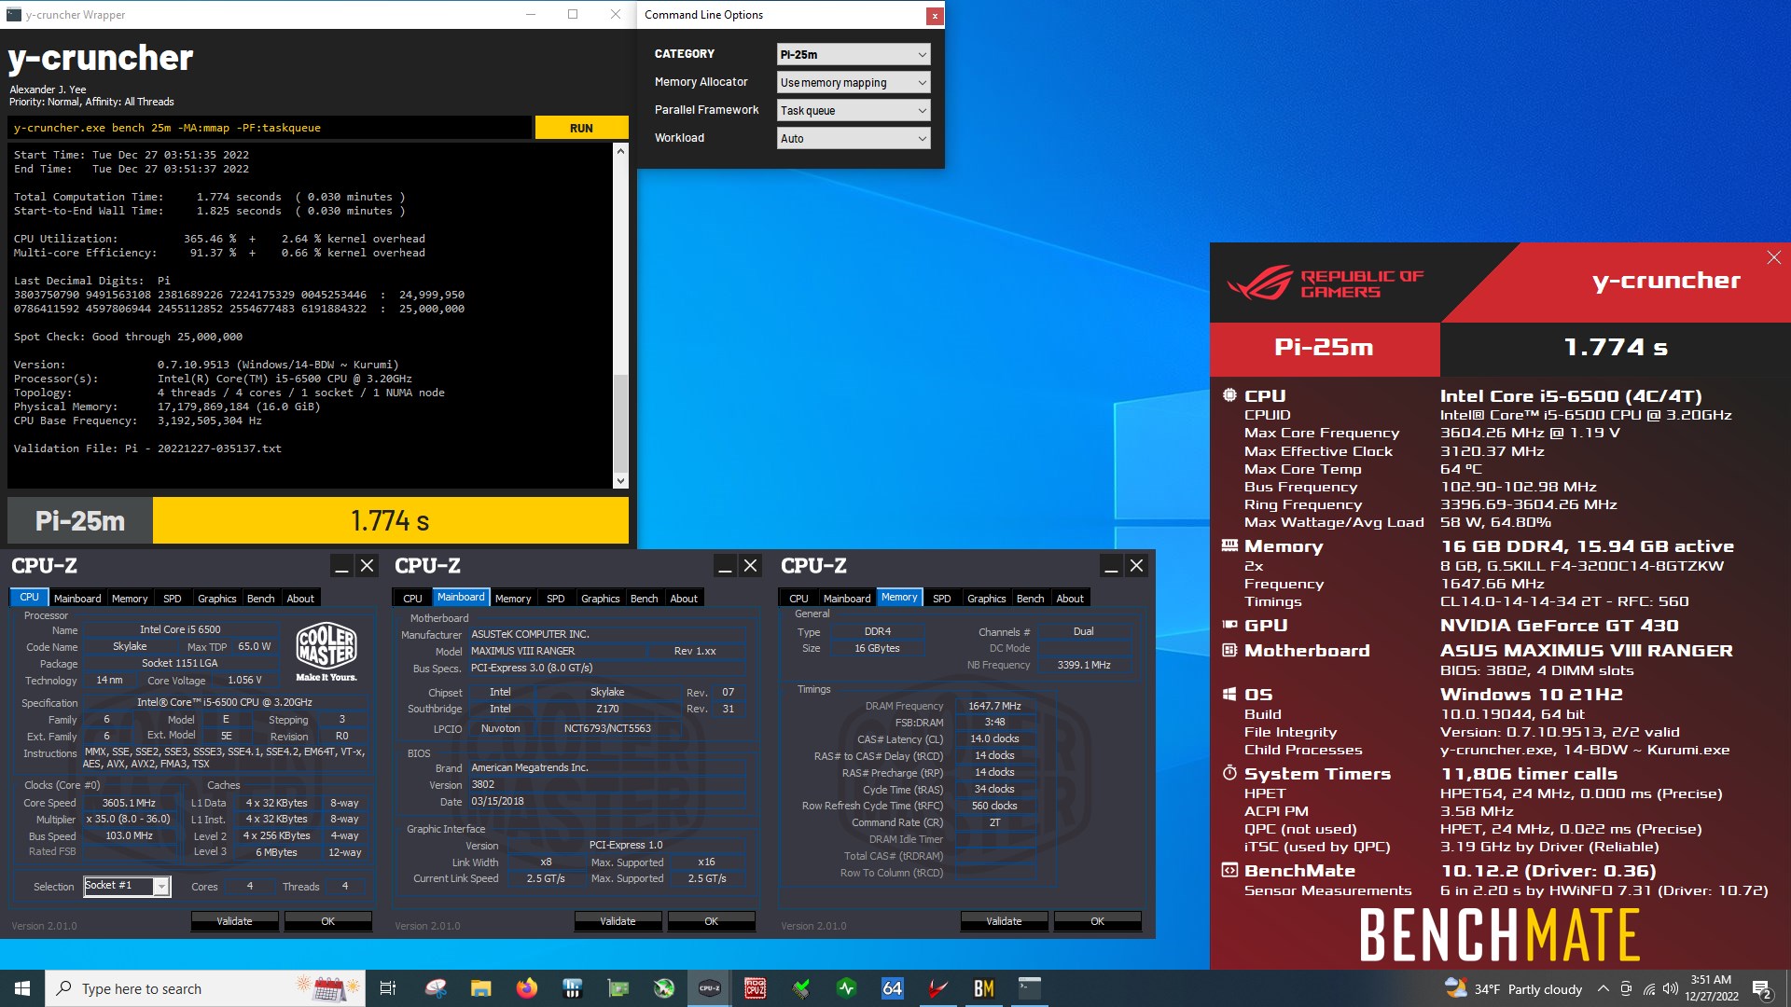Click the console scrollbar up arrow
The width and height of the screenshot is (1791, 1007).
[620, 151]
